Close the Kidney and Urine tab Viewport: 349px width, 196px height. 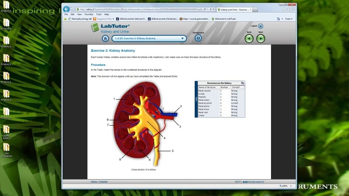251,10
